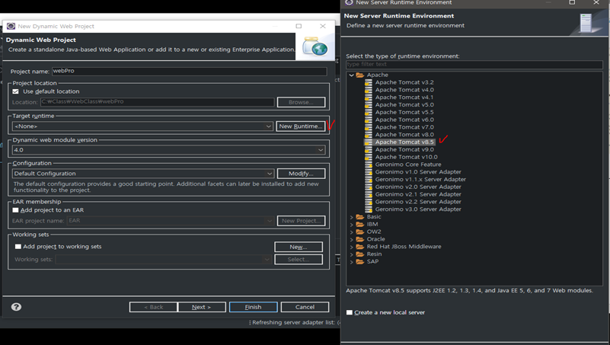610x345 pixels.
Task: Click the Apache Tomcat v4.0 server icon
Action: (368, 90)
